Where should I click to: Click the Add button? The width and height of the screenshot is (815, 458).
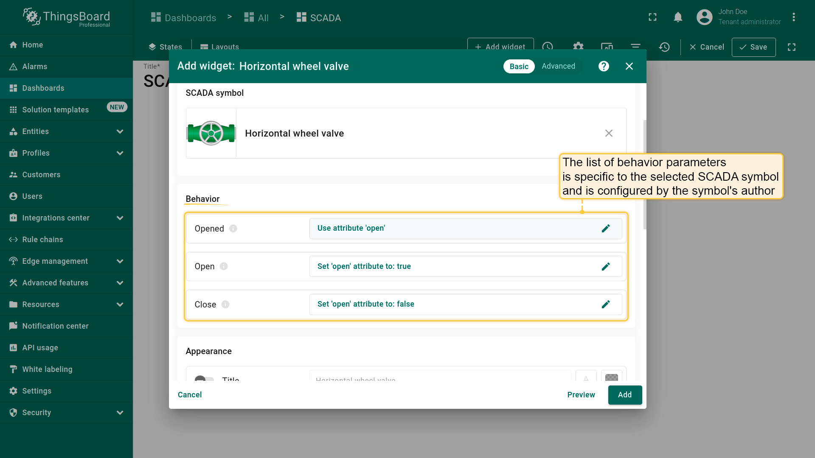click(624, 395)
